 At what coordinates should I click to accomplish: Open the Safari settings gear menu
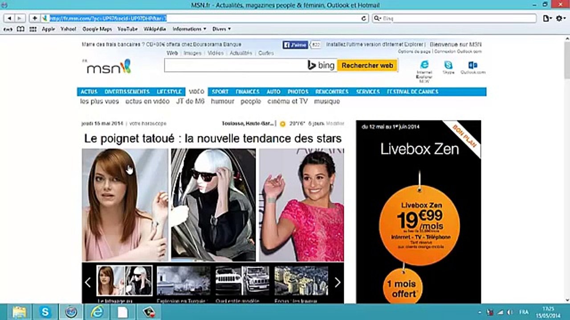560,18
